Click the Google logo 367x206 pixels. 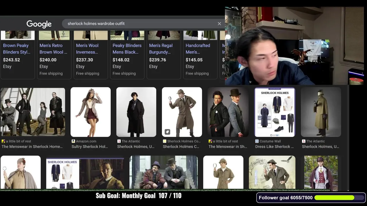click(x=39, y=24)
